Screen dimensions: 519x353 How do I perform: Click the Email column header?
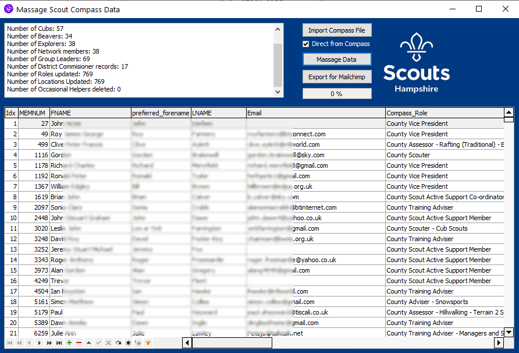pos(315,113)
